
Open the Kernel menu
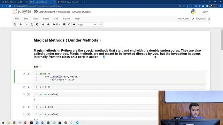coord(66,18)
